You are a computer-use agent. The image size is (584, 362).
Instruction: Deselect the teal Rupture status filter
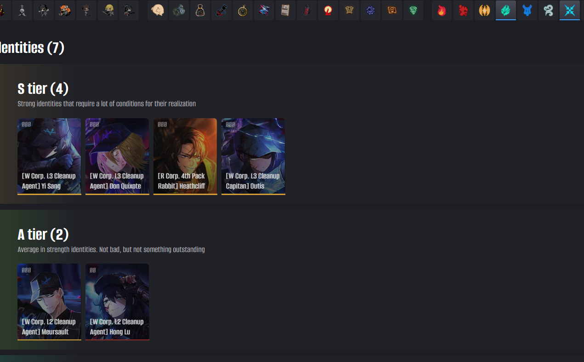click(x=506, y=10)
